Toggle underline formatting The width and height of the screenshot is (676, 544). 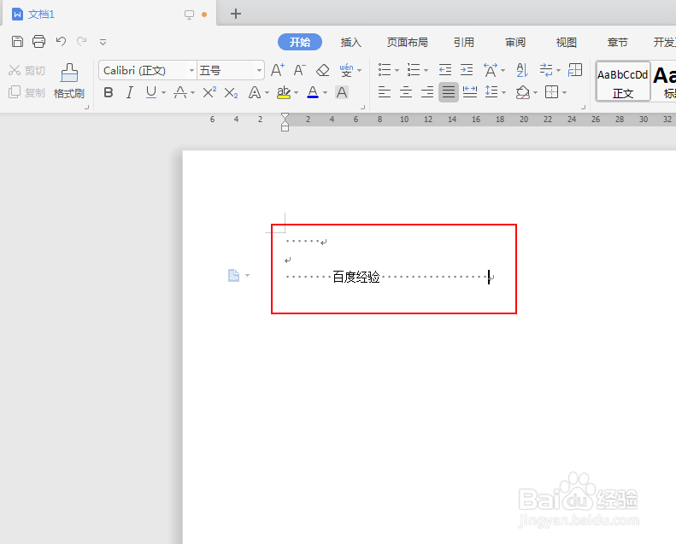pos(151,92)
